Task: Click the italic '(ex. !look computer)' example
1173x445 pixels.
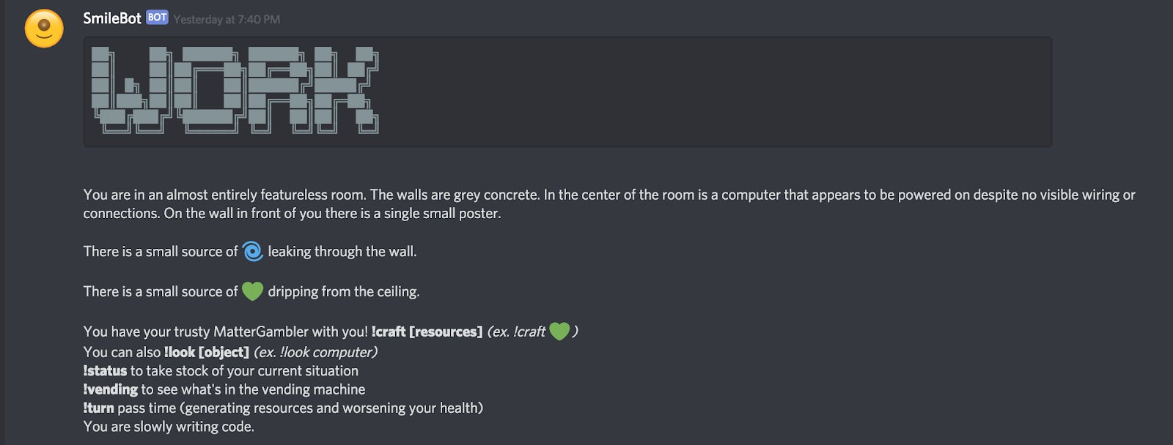Action: (x=315, y=352)
